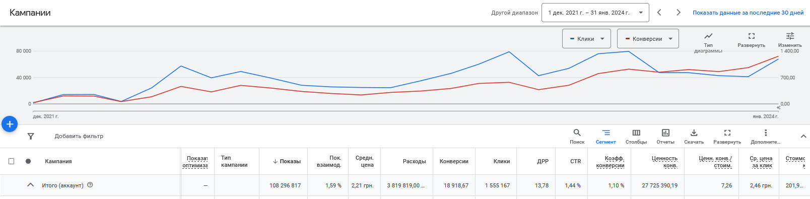Sort by Пок. взаимод. column header
810x199 pixels.
(329, 161)
